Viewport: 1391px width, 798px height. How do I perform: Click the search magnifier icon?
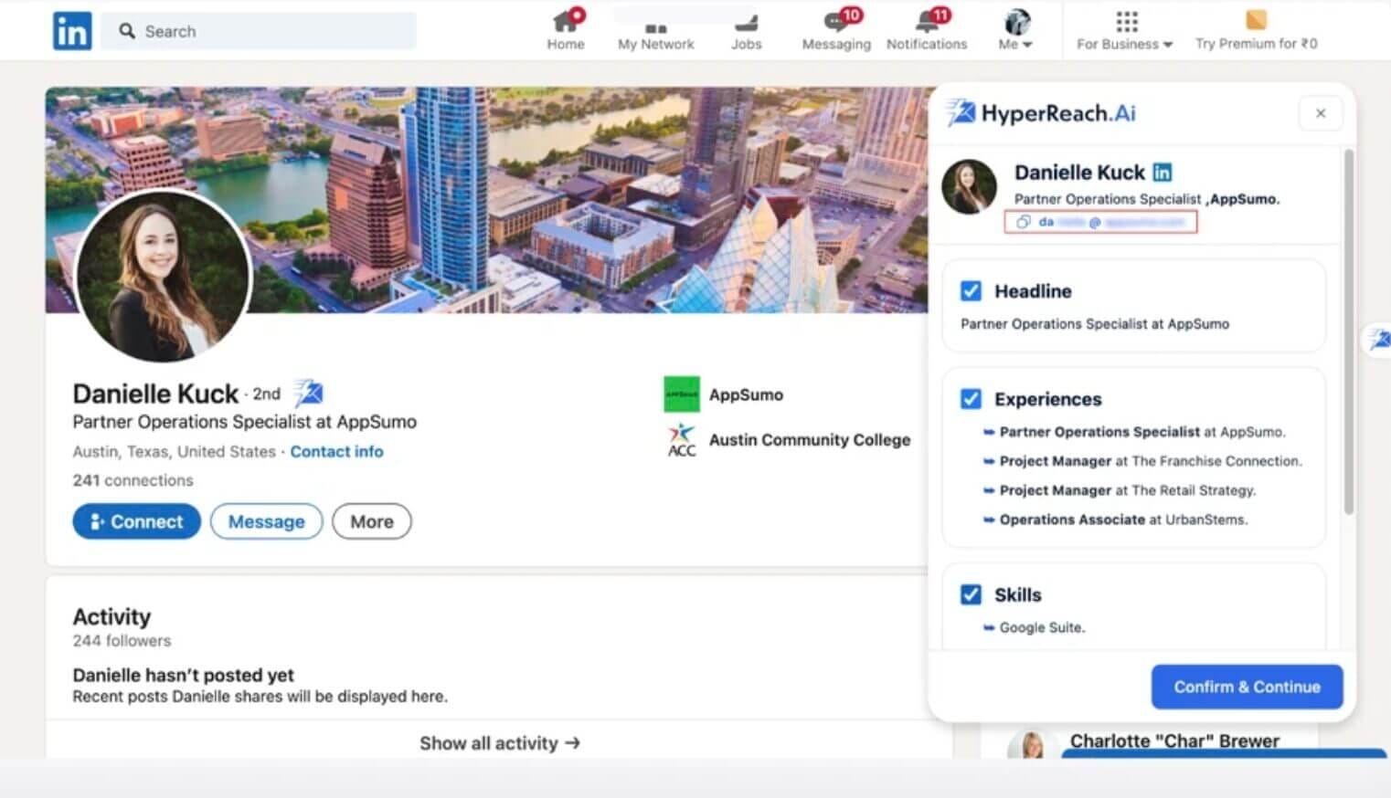(127, 31)
